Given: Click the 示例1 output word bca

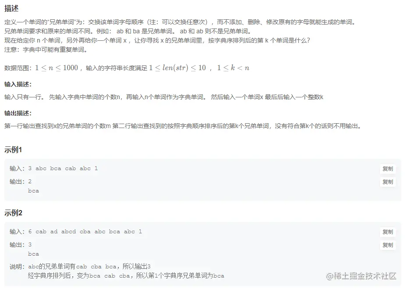Looking at the screenshot, I should pyautogui.click(x=34, y=191).
